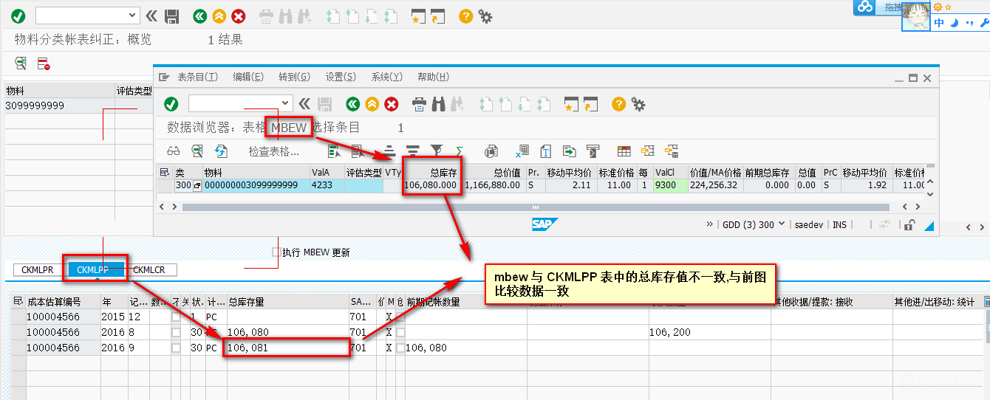Click the crescent moon icon in the IME toolbar
The image size is (990, 400).
click(954, 24)
